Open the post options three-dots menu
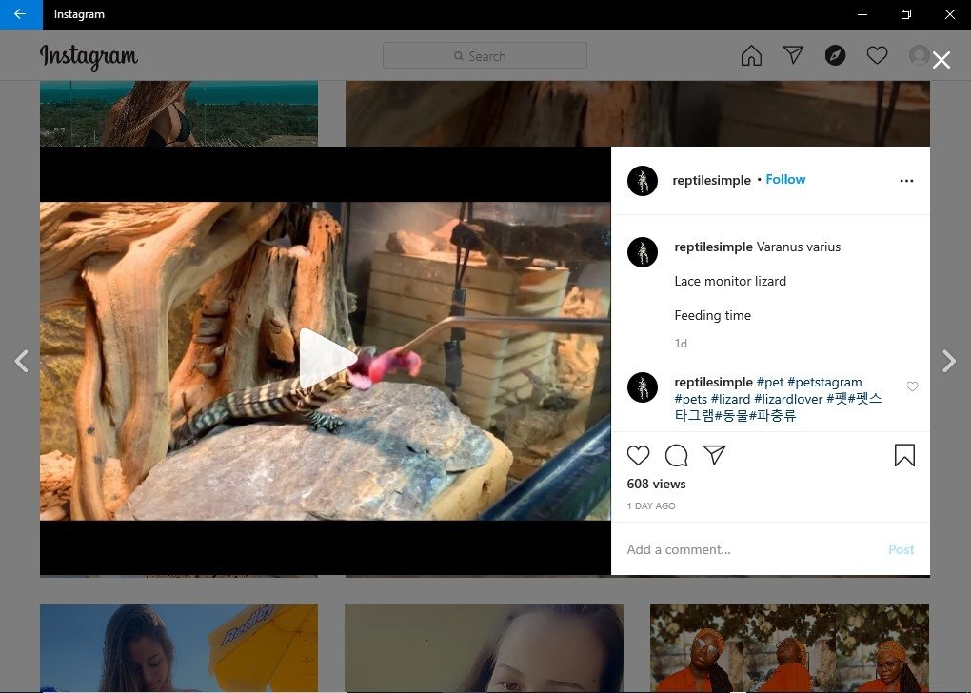This screenshot has height=693, width=971. [x=906, y=181]
